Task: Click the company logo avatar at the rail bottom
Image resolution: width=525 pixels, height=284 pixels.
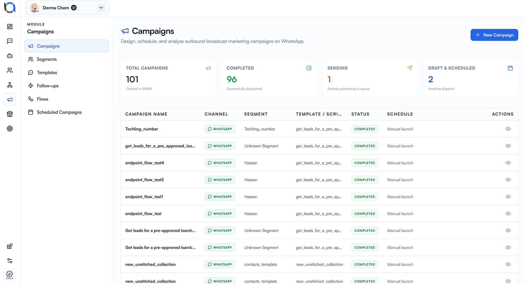Action: [x=10, y=275]
